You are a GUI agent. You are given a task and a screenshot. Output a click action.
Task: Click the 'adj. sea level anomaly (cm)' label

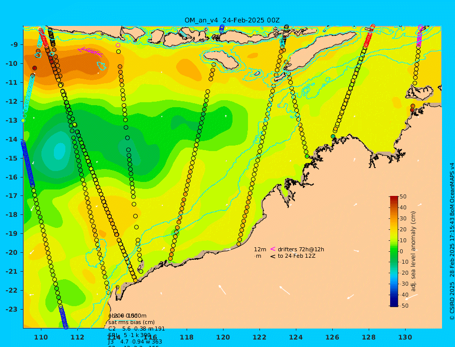click(413, 251)
